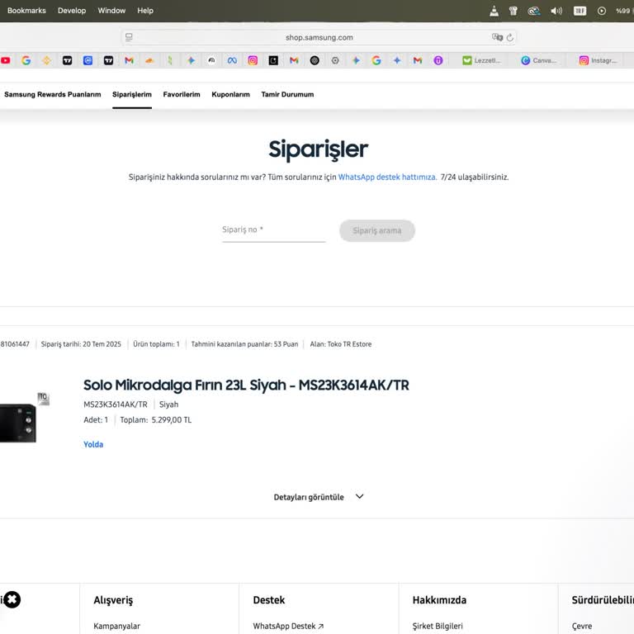Click the Alışveriş footer heading
This screenshot has height=634, width=634.
coord(113,600)
